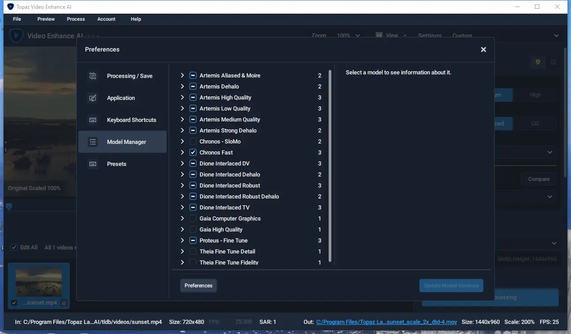Uncheck the Chronos Fast model checkbox
The image size is (571, 334).
(193, 152)
